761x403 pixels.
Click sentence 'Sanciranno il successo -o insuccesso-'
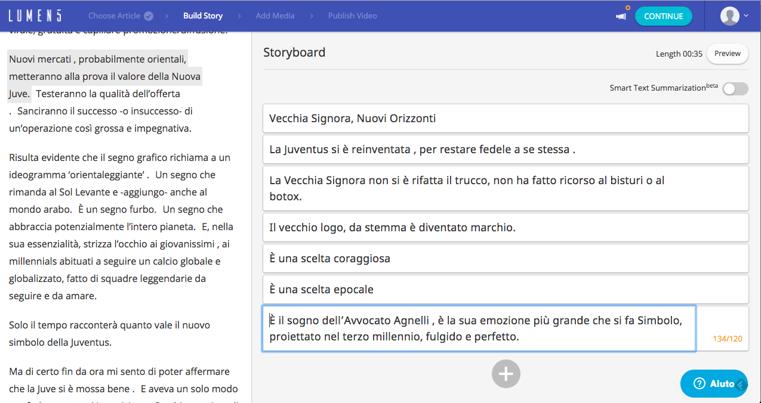(x=100, y=119)
